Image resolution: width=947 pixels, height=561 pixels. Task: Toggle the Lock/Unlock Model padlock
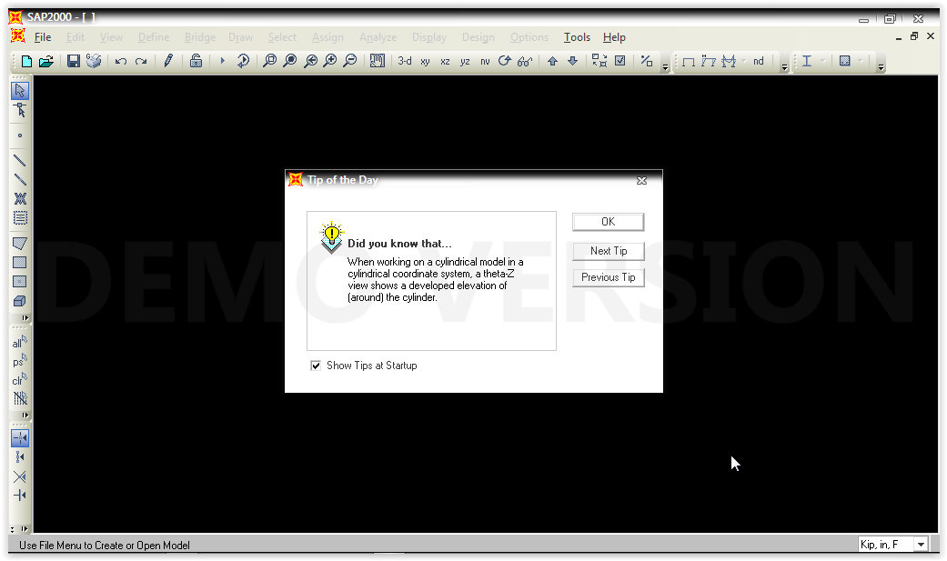(x=196, y=61)
